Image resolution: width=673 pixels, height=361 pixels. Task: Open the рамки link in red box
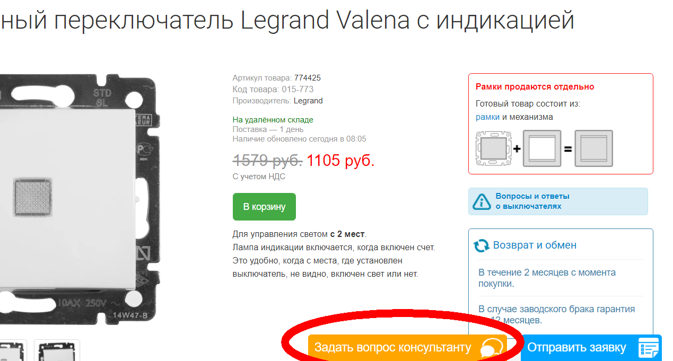[487, 117]
